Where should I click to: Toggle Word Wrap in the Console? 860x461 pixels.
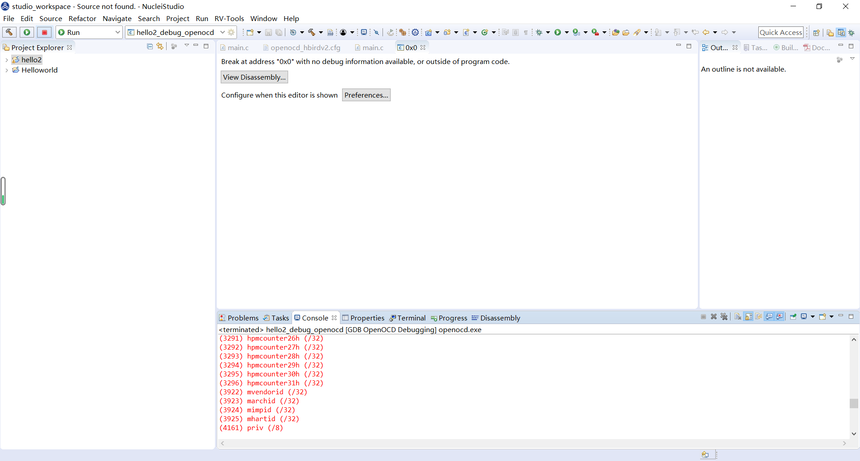759,316
